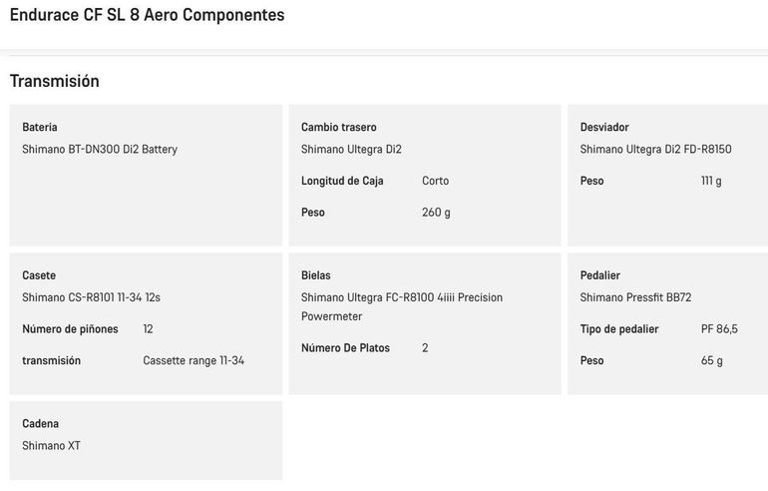The width and height of the screenshot is (768, 491).
Task: Click the Número de piñones label
Action: click(70, 328)
